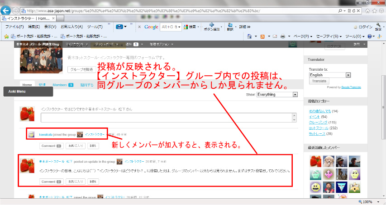The width and height of the screenshot is (386, 205).
Task: Open the 表示(V) menu
Action: (x=50, y=27)
